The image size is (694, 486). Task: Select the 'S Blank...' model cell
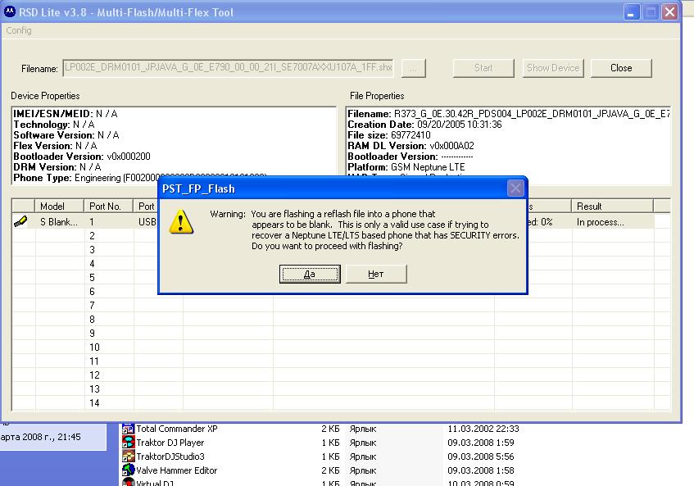pyautogui.click(x=59, y=222)
